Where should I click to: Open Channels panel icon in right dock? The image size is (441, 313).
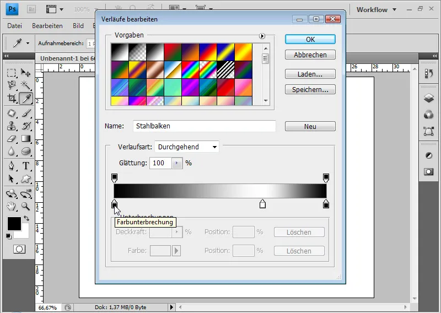point(429,115)
